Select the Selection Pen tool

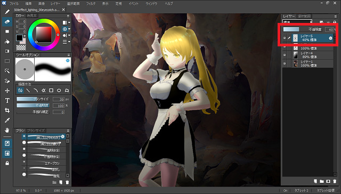7,81
